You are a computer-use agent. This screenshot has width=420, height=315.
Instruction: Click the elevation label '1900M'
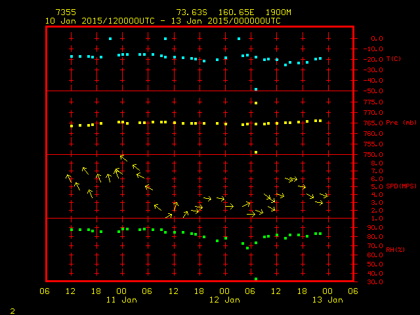tap(278, 12)
